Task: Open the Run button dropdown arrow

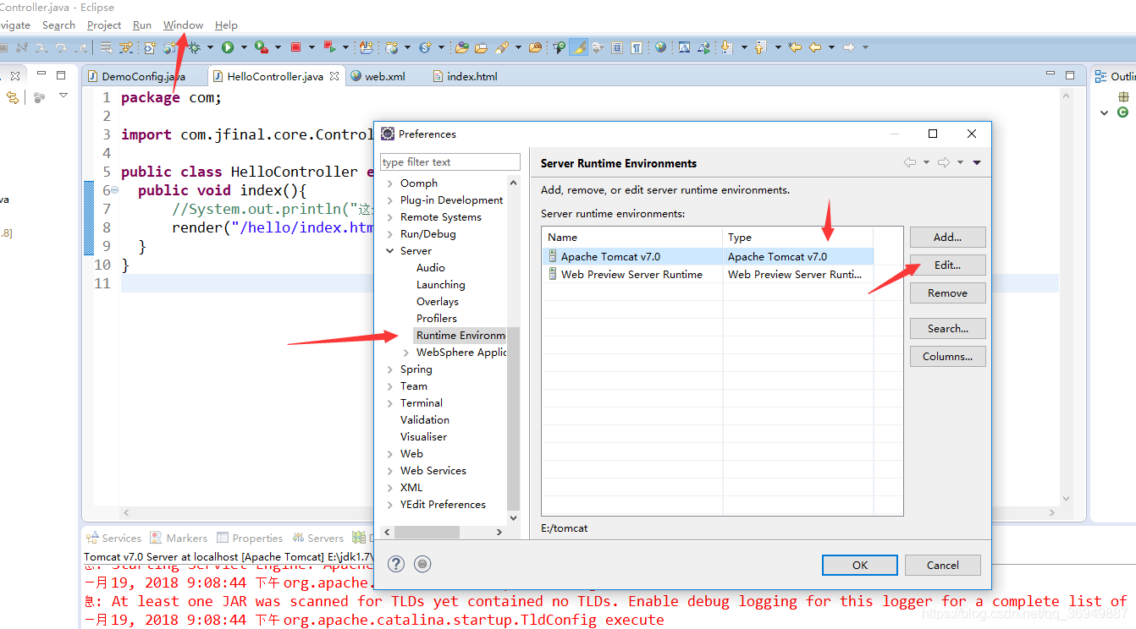Action: coord(244,47)
